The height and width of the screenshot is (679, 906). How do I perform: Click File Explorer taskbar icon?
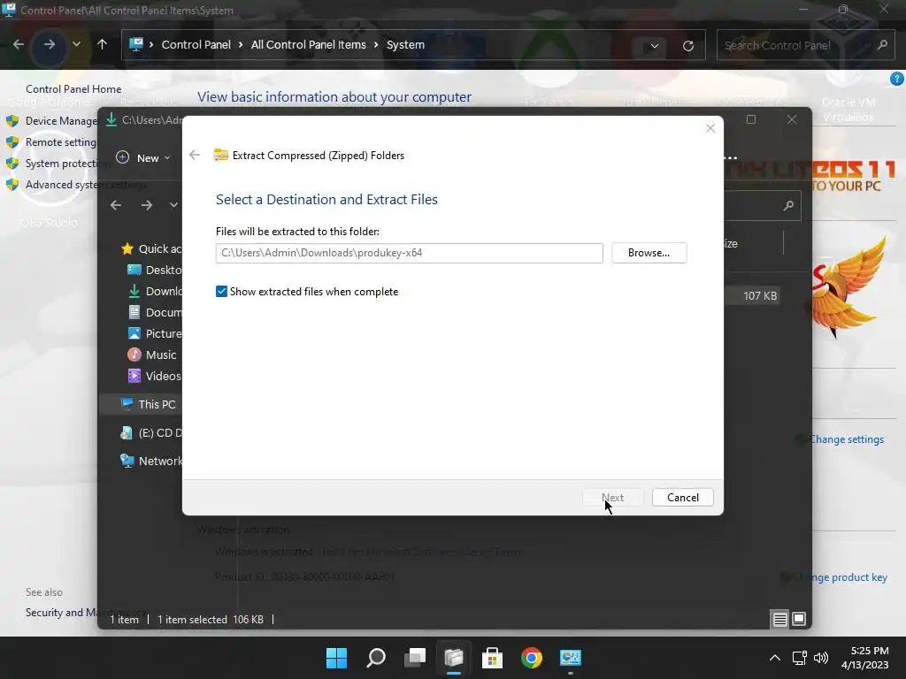[454, 658]
